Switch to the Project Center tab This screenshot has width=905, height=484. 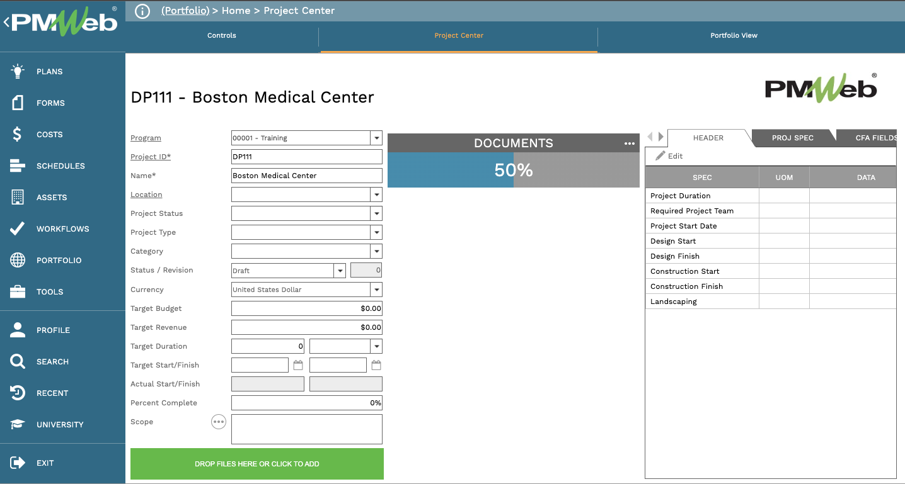click(459, 35)
